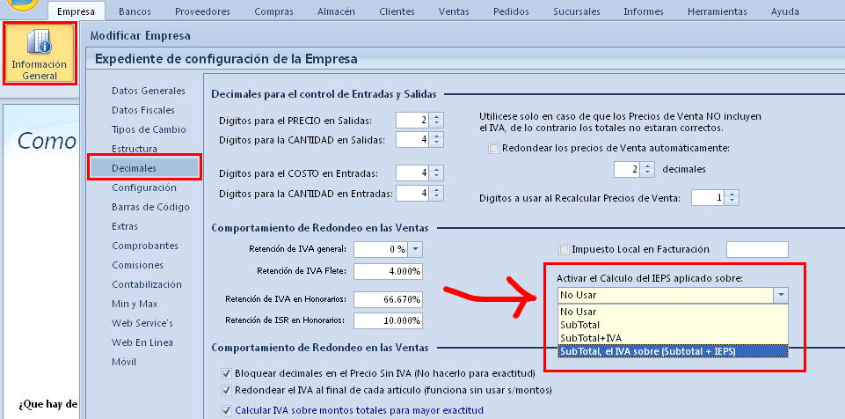The image size is (845, 419).
Task: Open the Bancos ribbon tab
Action: pyautogui.click(x=135, y=11)
